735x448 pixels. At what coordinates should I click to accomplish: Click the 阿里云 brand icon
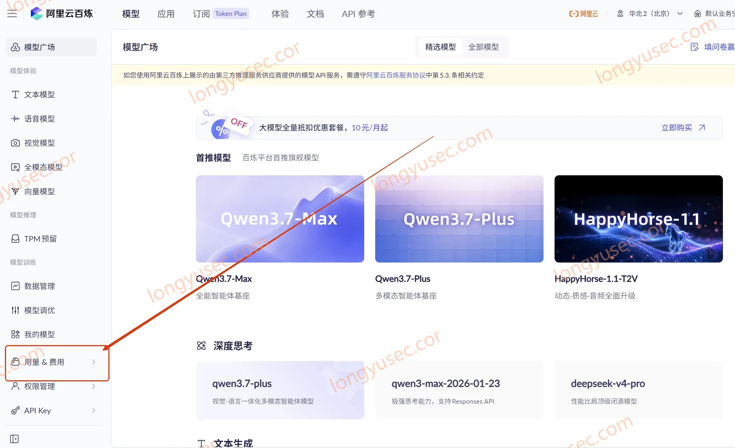(x=583, y=14)
